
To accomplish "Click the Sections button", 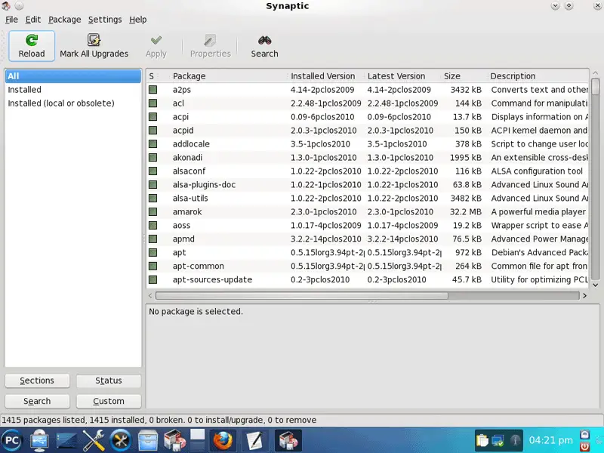I will [x=37, y=381].
